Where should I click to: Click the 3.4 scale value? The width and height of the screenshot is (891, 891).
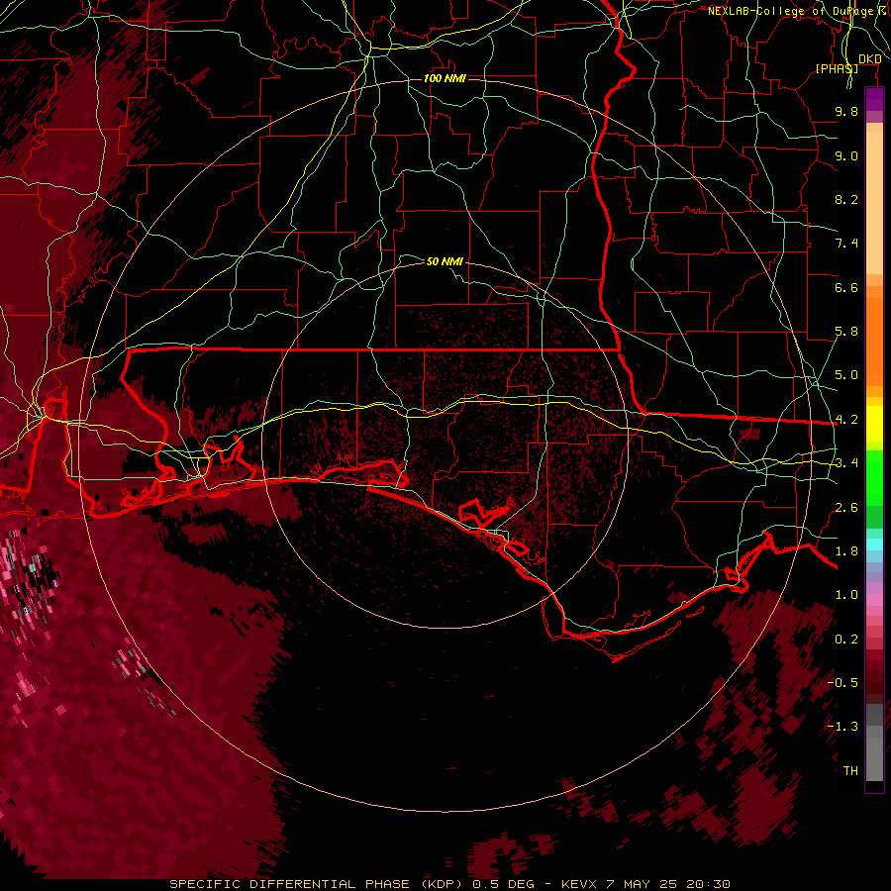coord(846,463)
